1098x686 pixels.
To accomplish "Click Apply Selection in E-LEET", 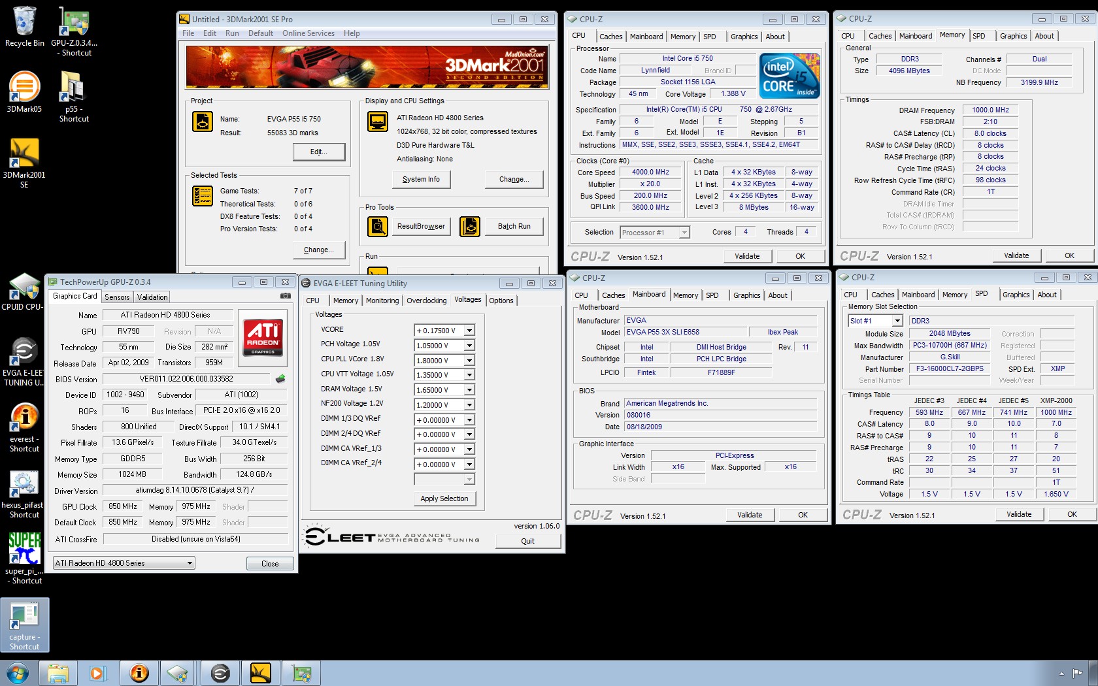I will tap(444, 498).
